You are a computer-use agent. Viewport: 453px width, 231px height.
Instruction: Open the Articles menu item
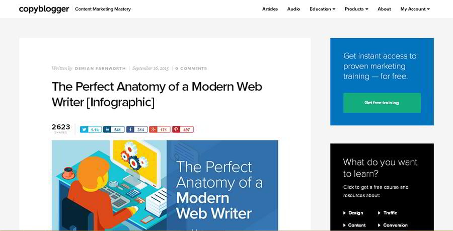click(x=270, y=9)
